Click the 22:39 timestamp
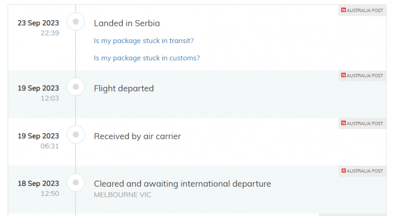The height and width of the screenshot is (216, 393). [50, 33]
